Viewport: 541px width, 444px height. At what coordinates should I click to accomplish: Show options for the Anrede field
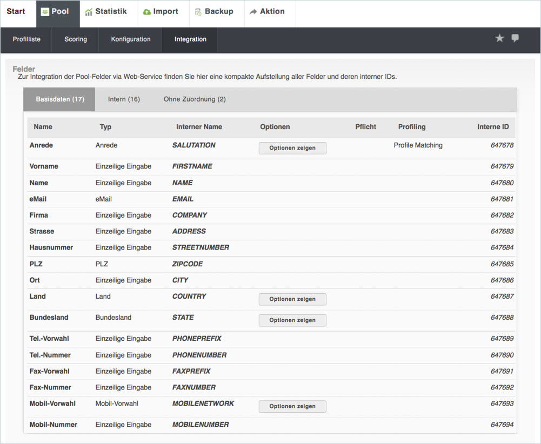point(292,148)
